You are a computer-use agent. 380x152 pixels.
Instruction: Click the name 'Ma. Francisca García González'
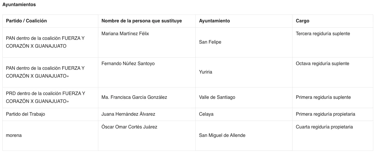[x=134, y=97]
